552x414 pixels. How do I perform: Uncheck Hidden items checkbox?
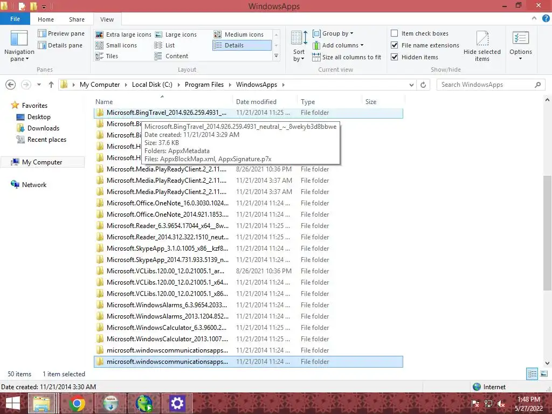click(395, 57)
